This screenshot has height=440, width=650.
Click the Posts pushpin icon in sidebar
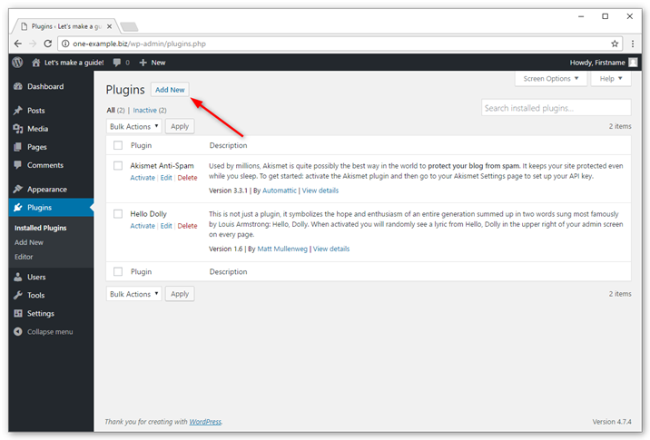[18, 110]
